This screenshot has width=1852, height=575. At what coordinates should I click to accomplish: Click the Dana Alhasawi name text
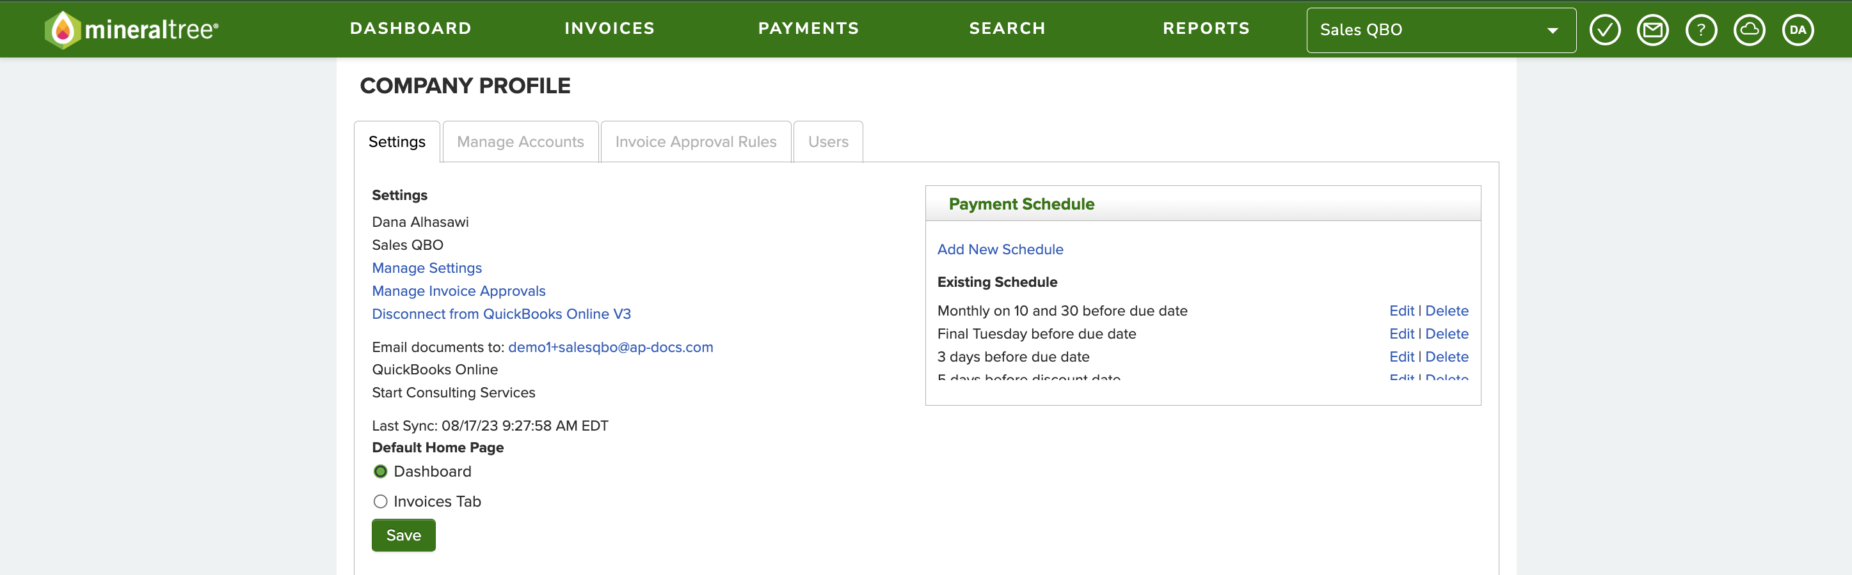pyautogui.click(x=420, y=222)
